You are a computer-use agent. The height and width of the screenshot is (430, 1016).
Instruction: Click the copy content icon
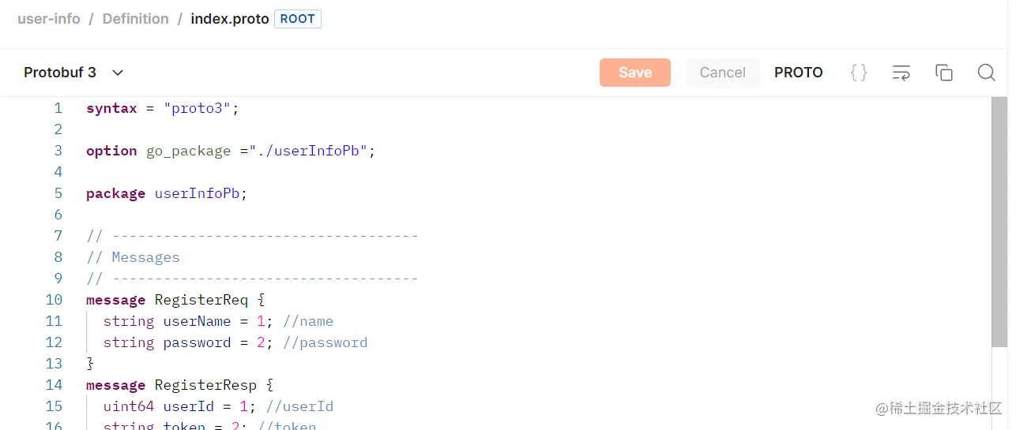944,73
